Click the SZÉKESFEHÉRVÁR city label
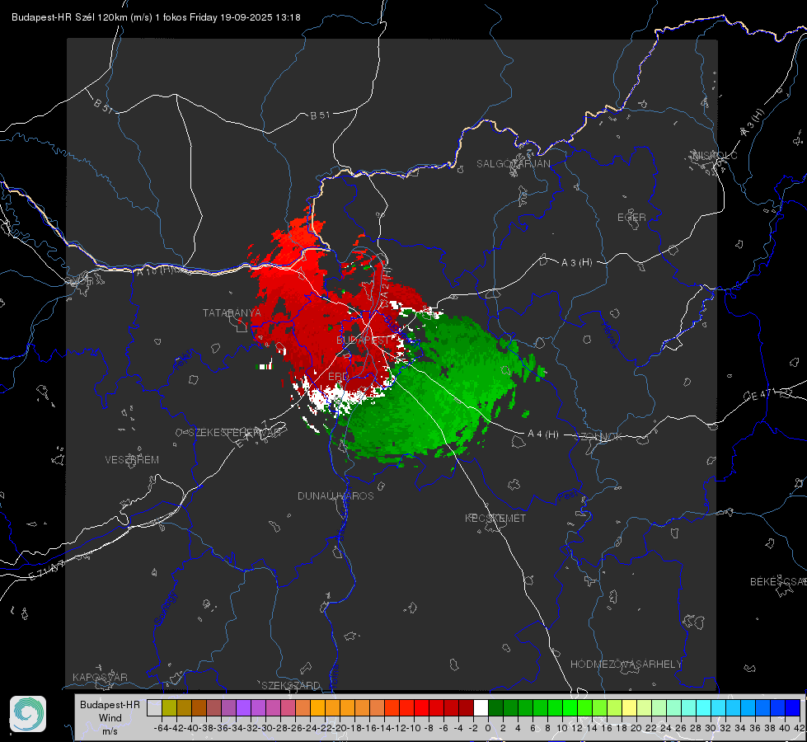This screenshot has height=742, width=807. [x=234, y=433]
